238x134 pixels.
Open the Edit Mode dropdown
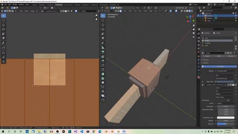(107, 11)
